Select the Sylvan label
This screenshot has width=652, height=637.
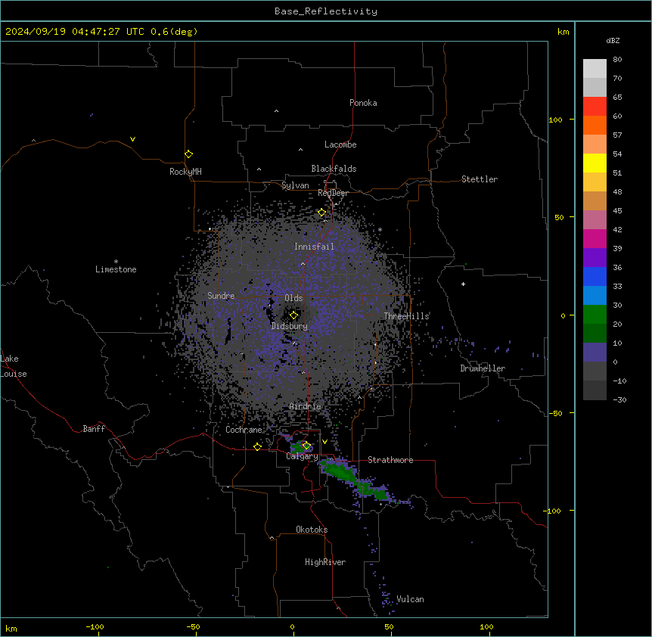[x=295, y=185]
